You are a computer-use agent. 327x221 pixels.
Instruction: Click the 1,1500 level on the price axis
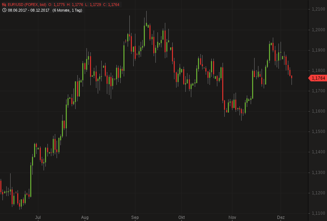coord(318,132)
